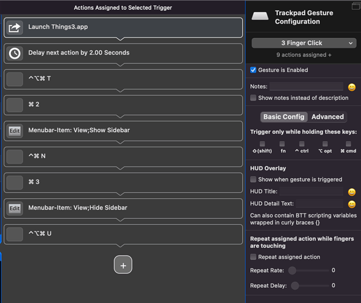The image size is (361, 303).
Task: Enable Show notes instead of description
Action: pos(253,98)
